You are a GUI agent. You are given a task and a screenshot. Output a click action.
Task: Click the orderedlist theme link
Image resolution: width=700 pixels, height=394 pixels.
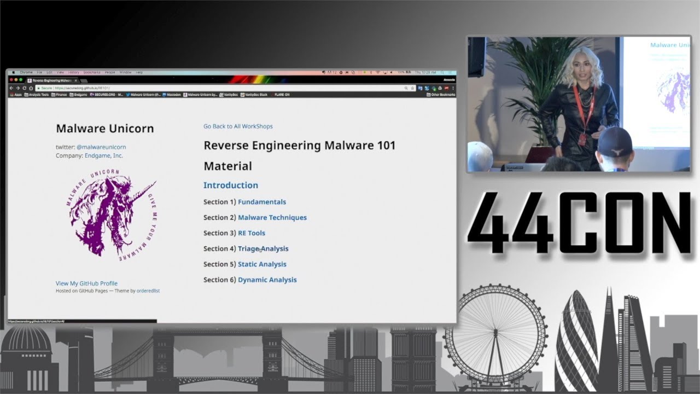point(148,291)
